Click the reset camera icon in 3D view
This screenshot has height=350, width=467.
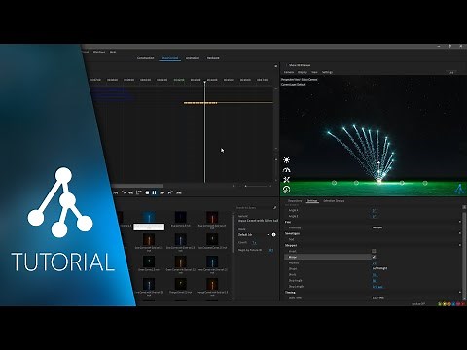(286, 190)
